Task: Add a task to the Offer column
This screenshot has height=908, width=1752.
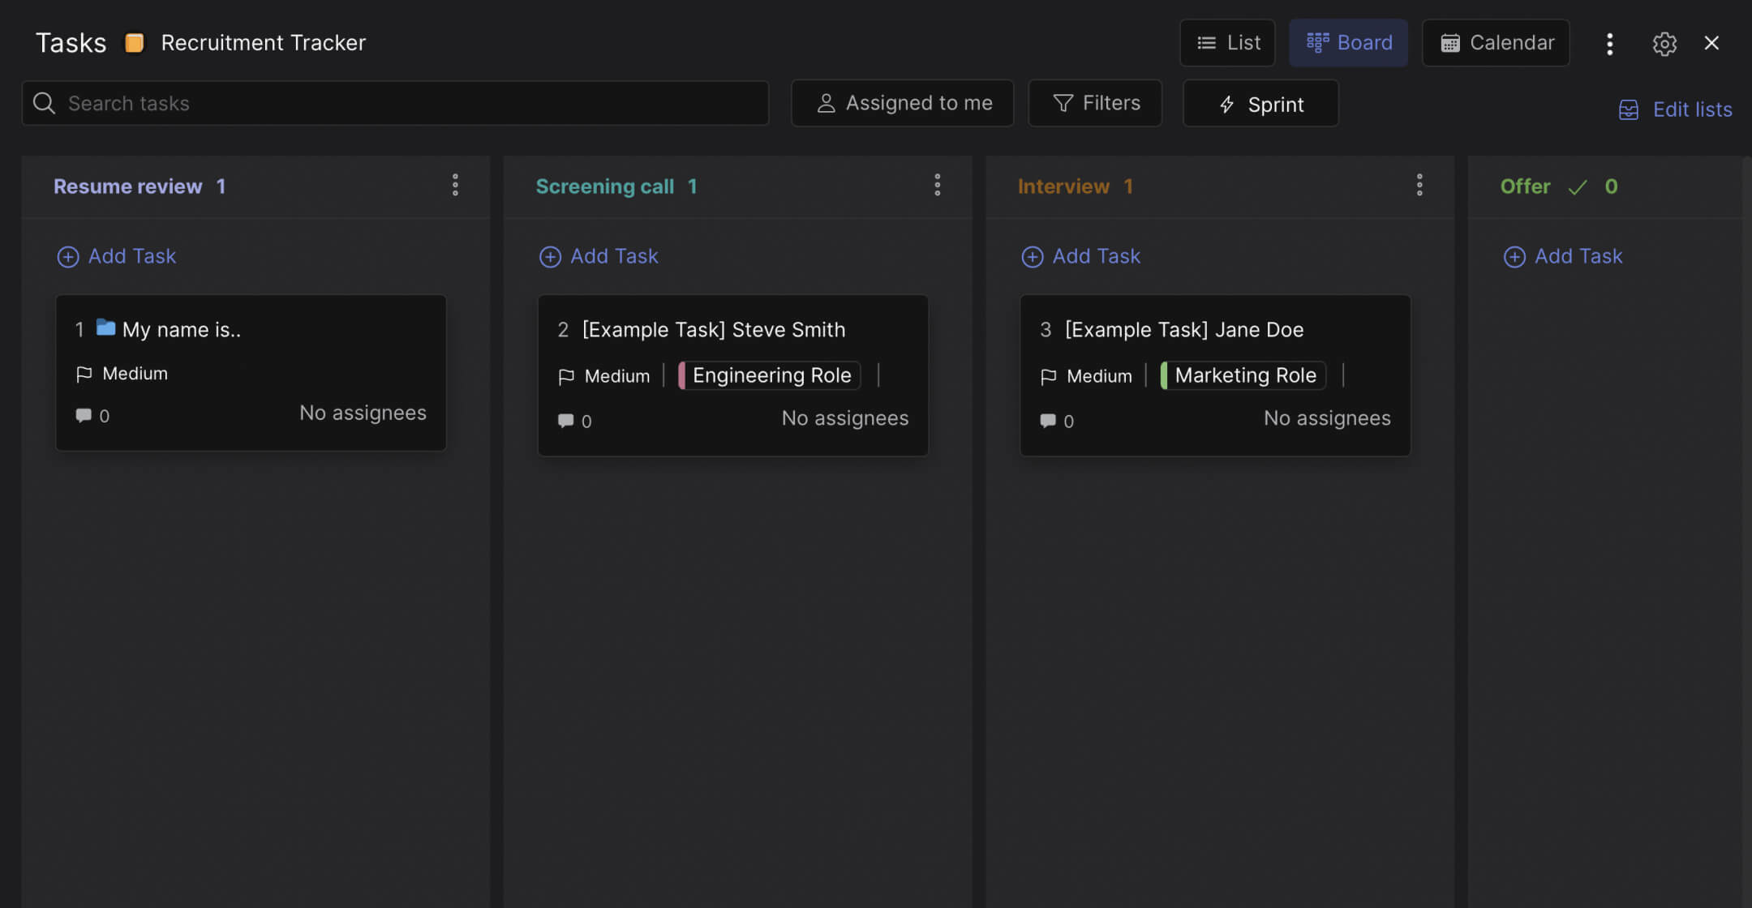Action: [1562, 256]
